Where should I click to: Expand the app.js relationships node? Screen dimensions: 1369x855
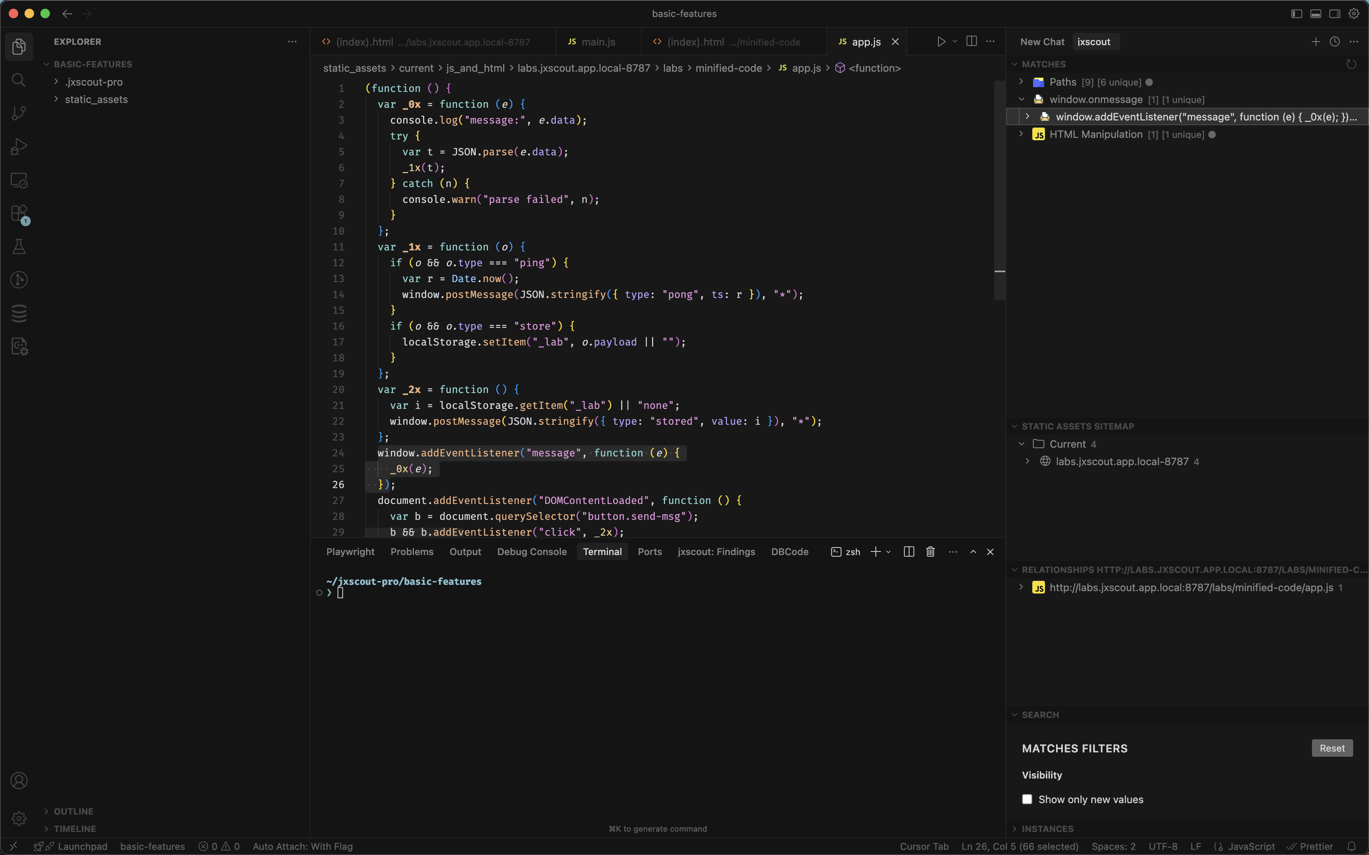[x=1021, y=588]
